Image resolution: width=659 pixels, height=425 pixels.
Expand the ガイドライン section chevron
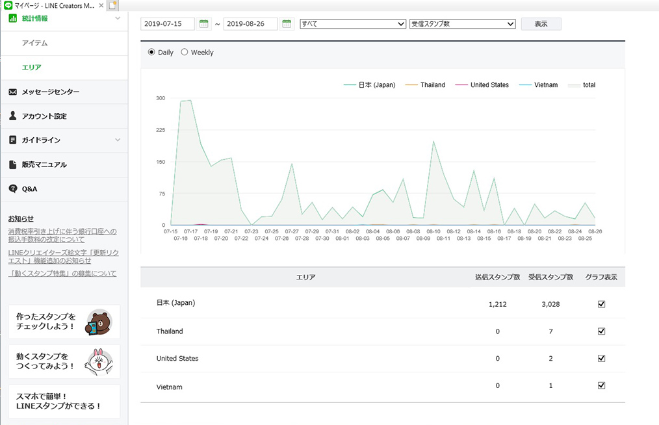(x=118, y=140)
